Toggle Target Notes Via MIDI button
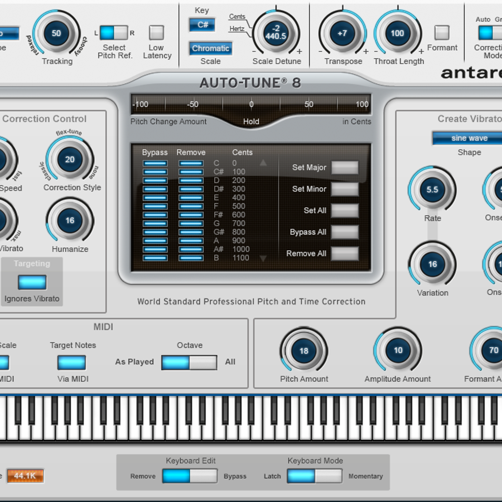This screenshot has height=502, width=502. [72, 363]
